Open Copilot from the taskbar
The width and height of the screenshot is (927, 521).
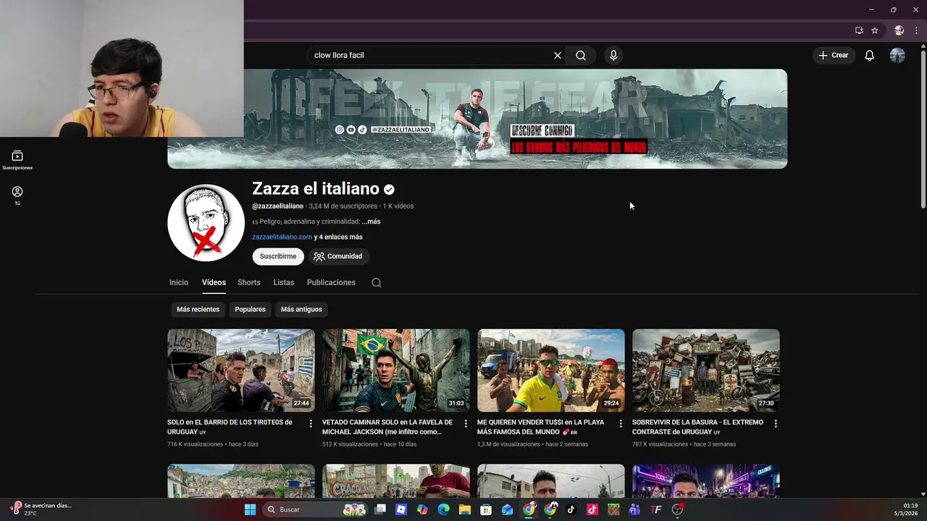(422, 509)
